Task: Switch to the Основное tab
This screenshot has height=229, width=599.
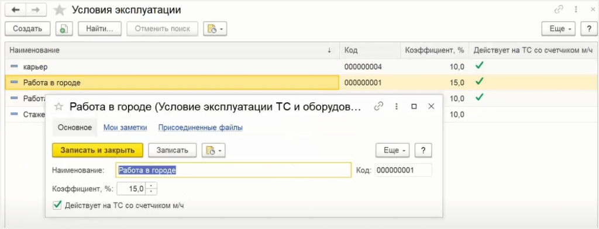Action: click(74, 128)
